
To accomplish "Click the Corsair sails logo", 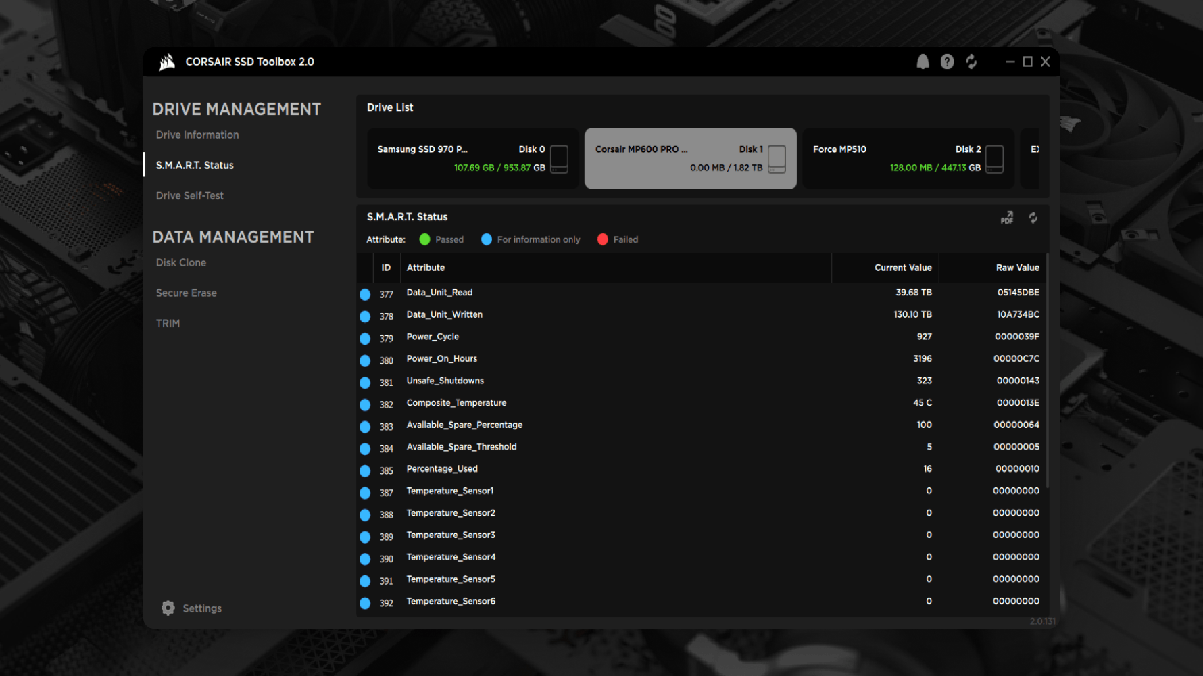I will (167, 62).
